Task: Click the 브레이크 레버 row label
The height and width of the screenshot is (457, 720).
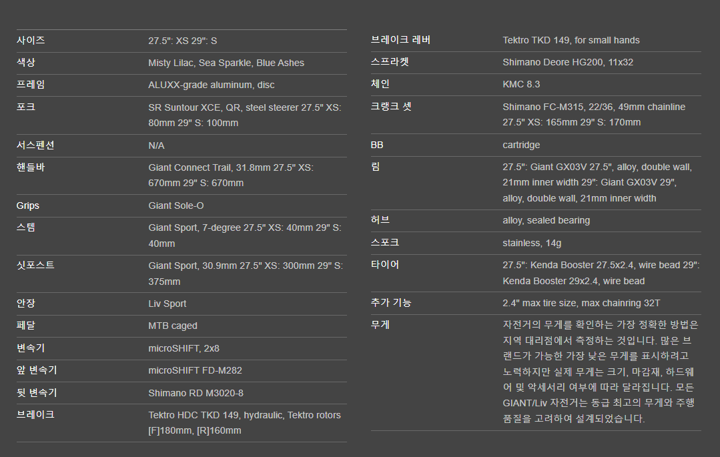Action: coord(400,40)
